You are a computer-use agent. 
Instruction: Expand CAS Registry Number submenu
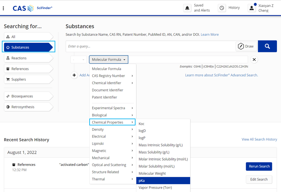click(113, 76)
